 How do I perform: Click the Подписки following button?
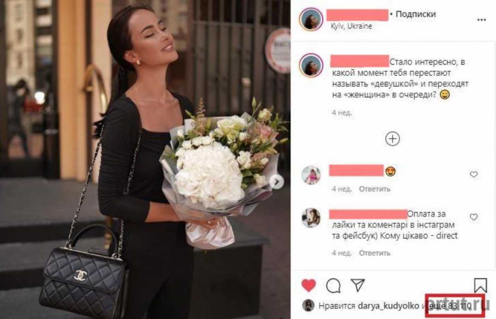point(416,14)
